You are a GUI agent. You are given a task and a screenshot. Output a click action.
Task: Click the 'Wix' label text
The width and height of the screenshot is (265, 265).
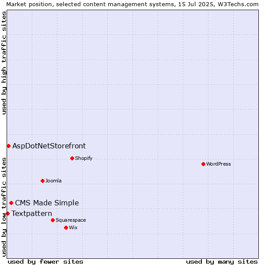(x=73, y=227)
